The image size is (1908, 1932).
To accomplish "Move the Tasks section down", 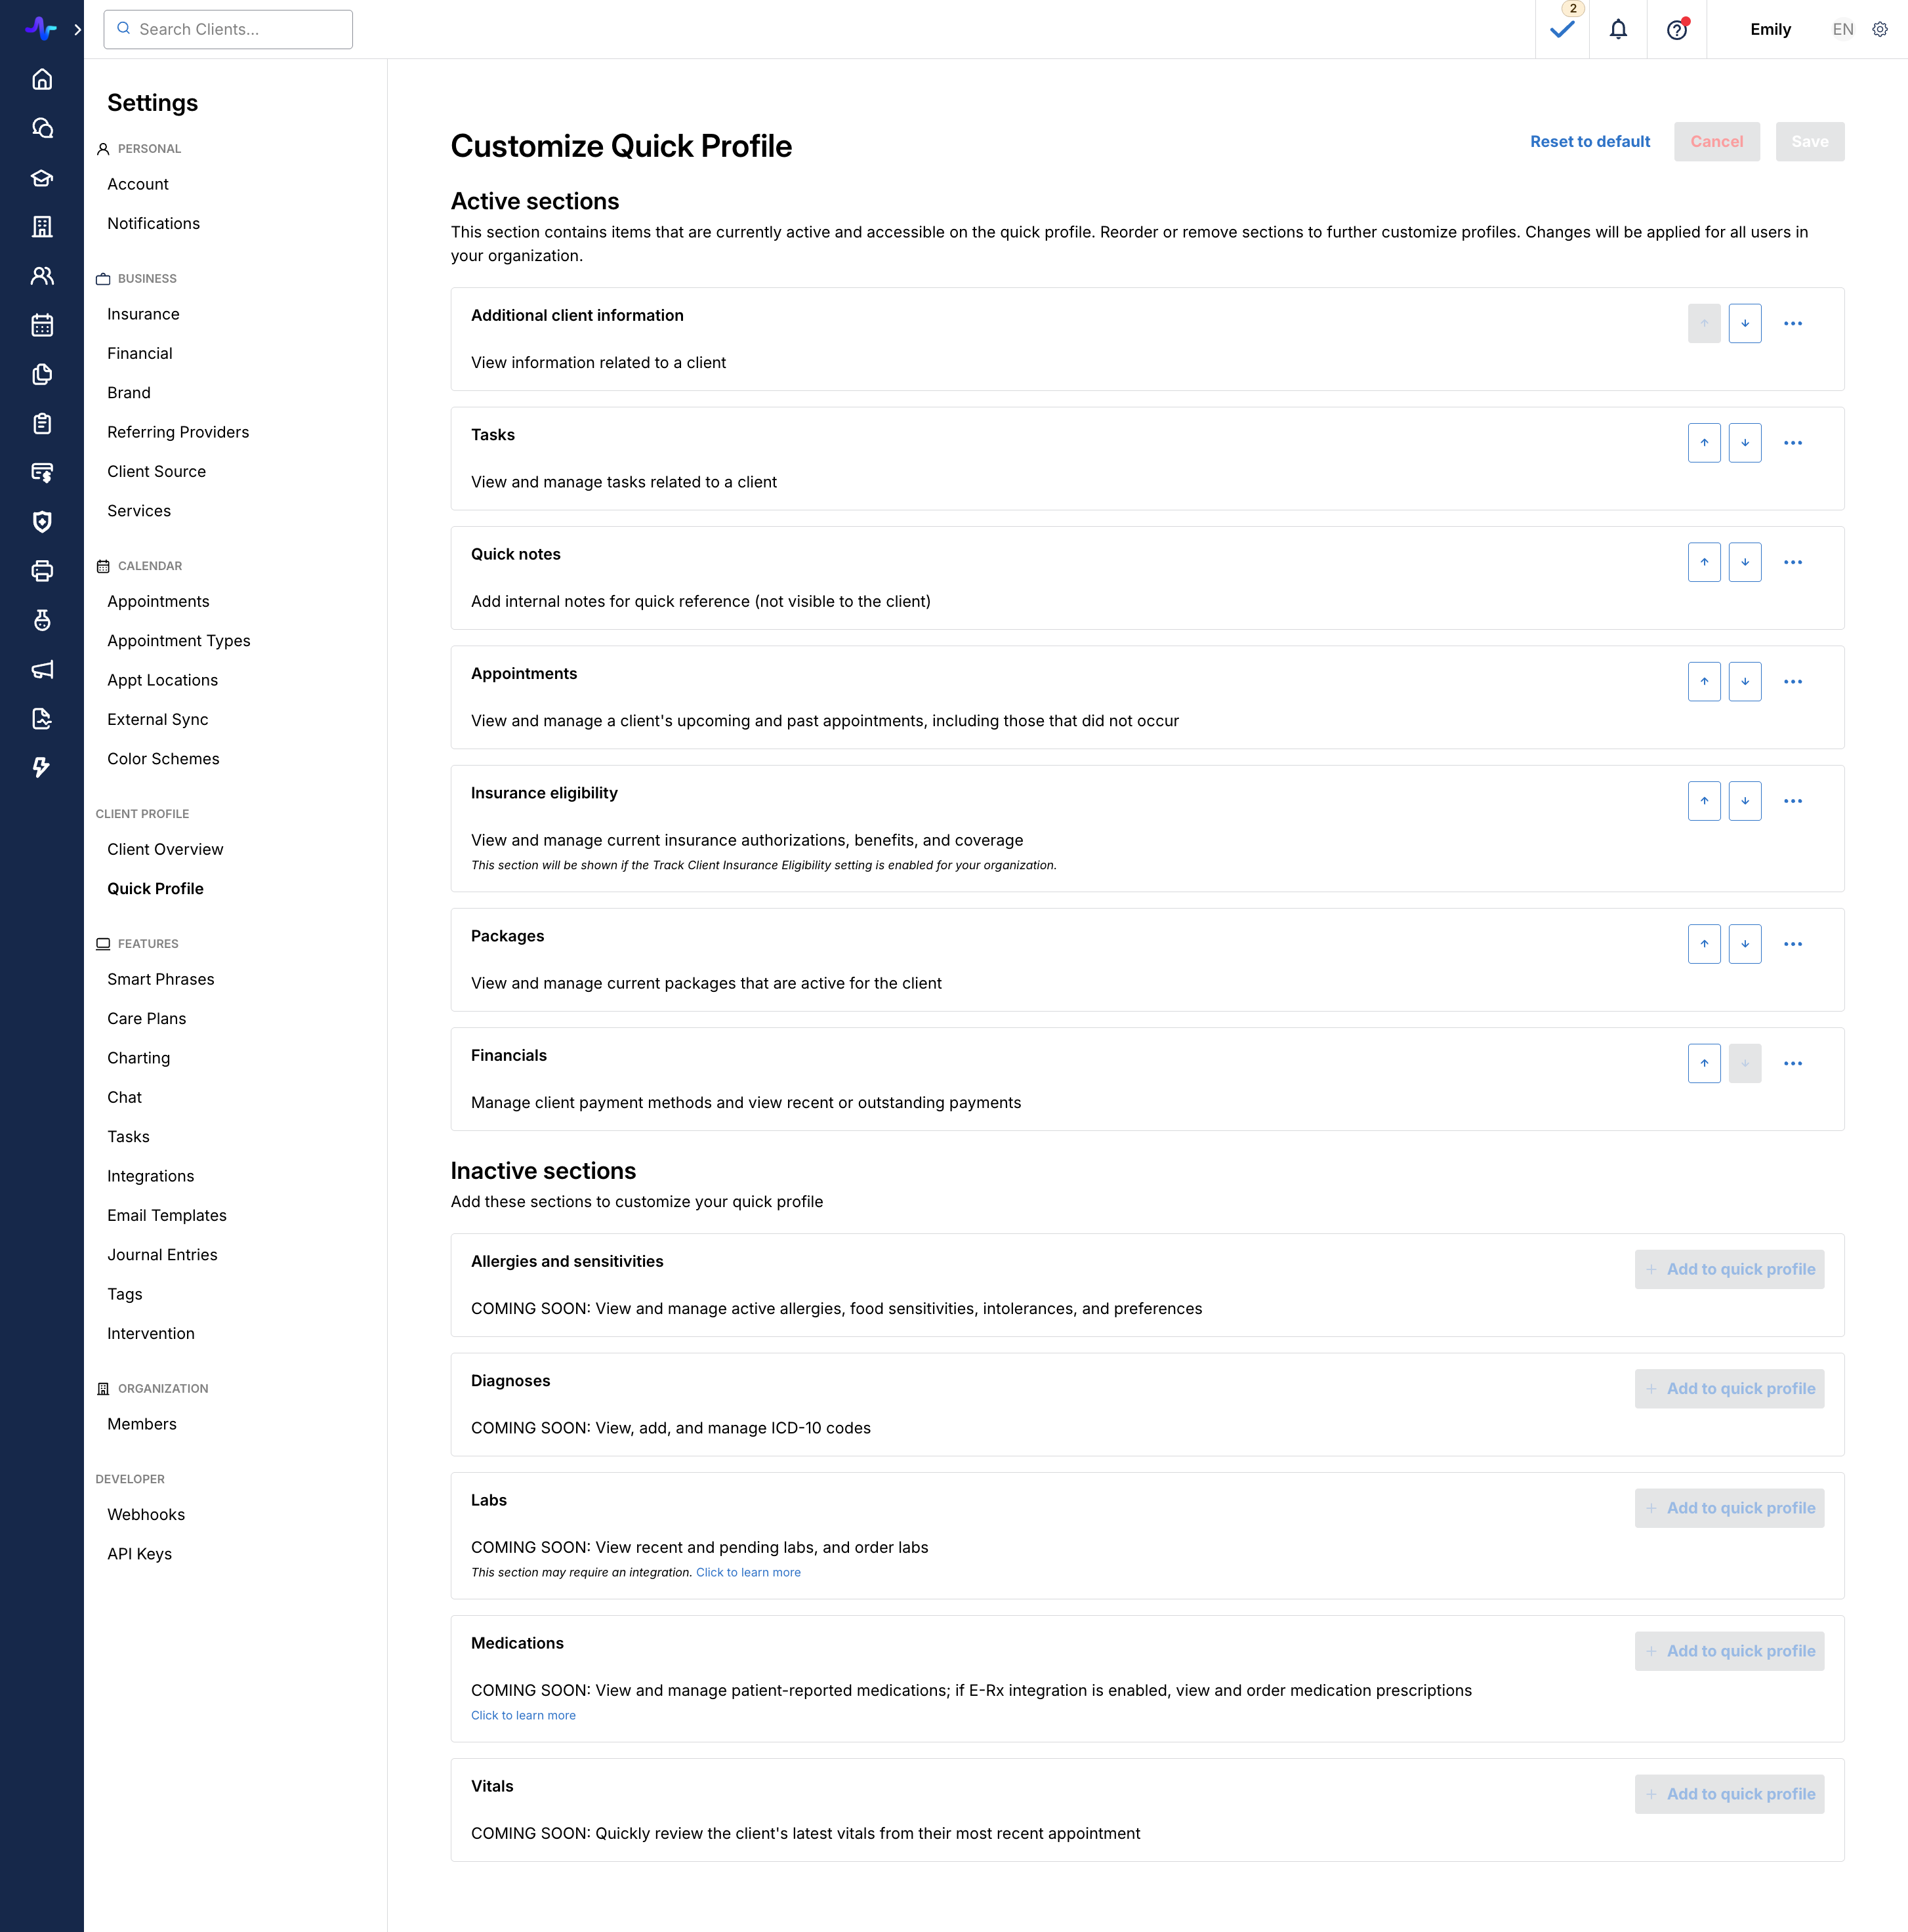I will coord(1745,443).
